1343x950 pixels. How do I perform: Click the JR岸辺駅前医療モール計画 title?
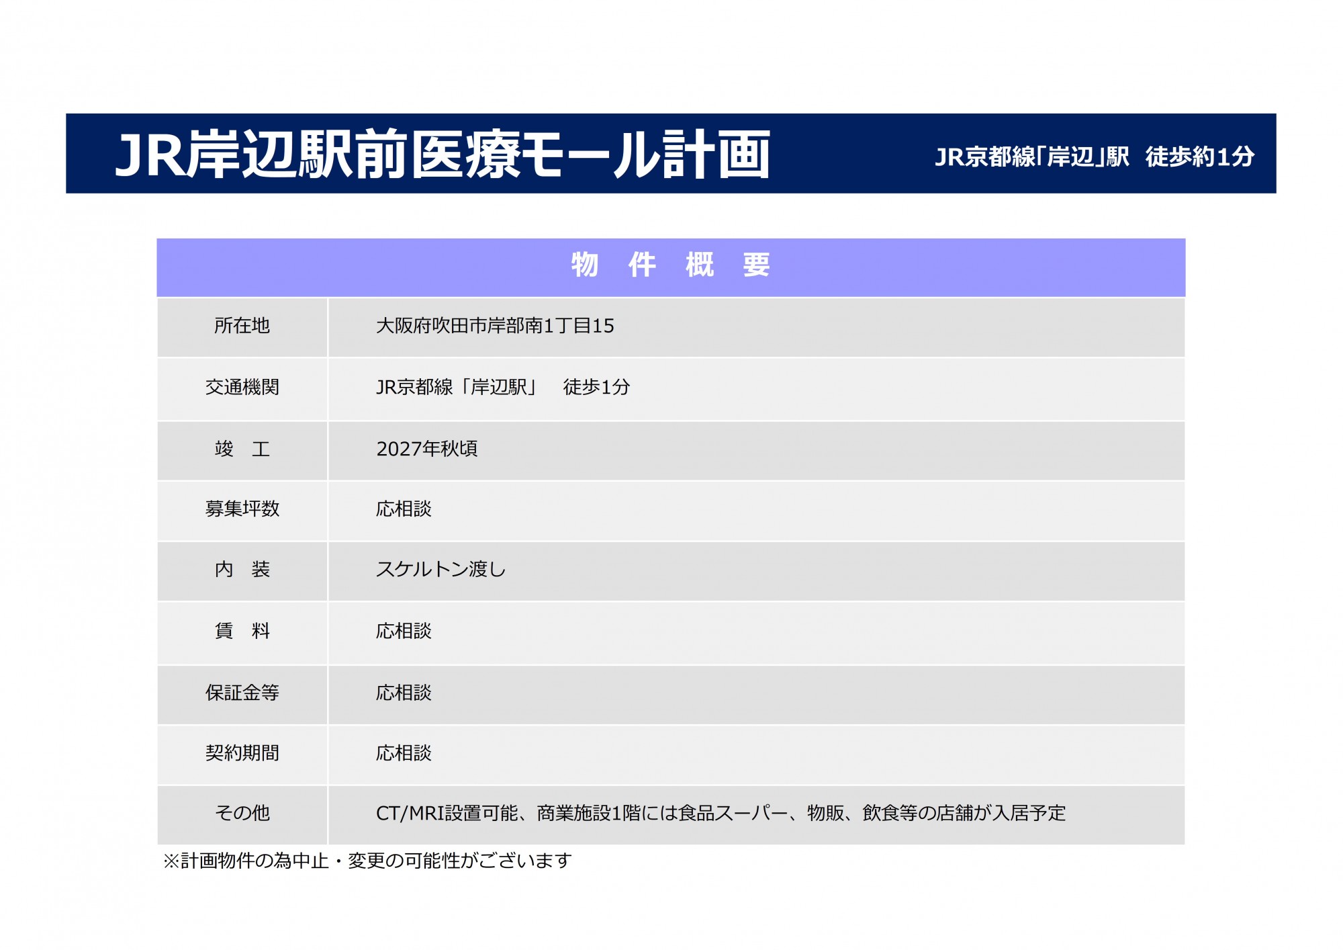(442, 155)
